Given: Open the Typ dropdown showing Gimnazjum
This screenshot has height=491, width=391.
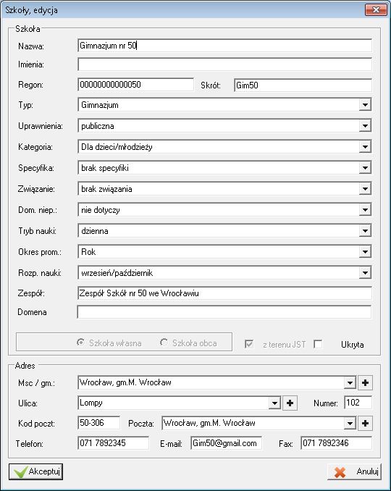Looking at the screenshot, I should click(365, 105).
